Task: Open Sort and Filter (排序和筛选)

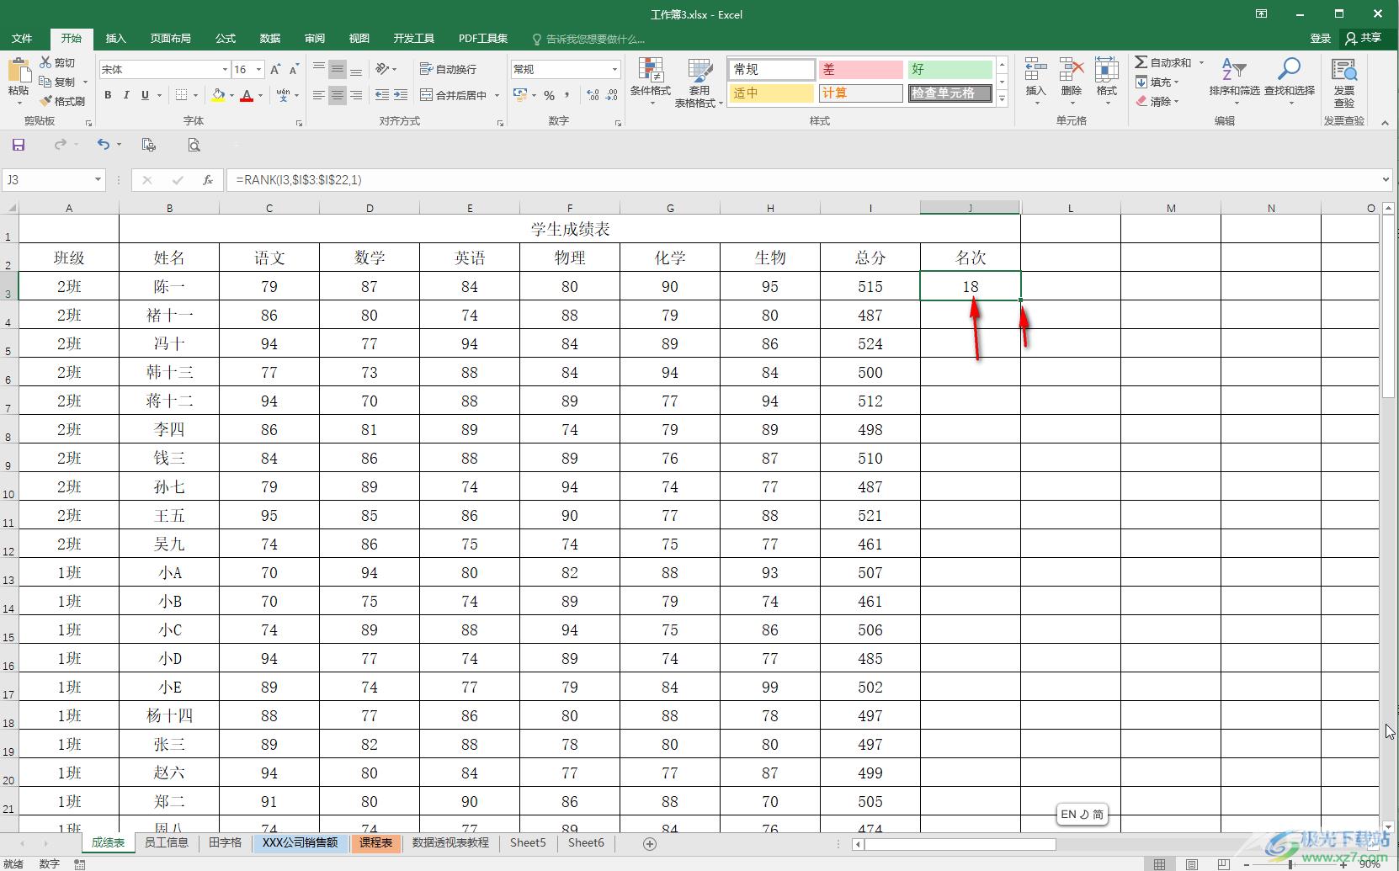Action: [1234, 82]
